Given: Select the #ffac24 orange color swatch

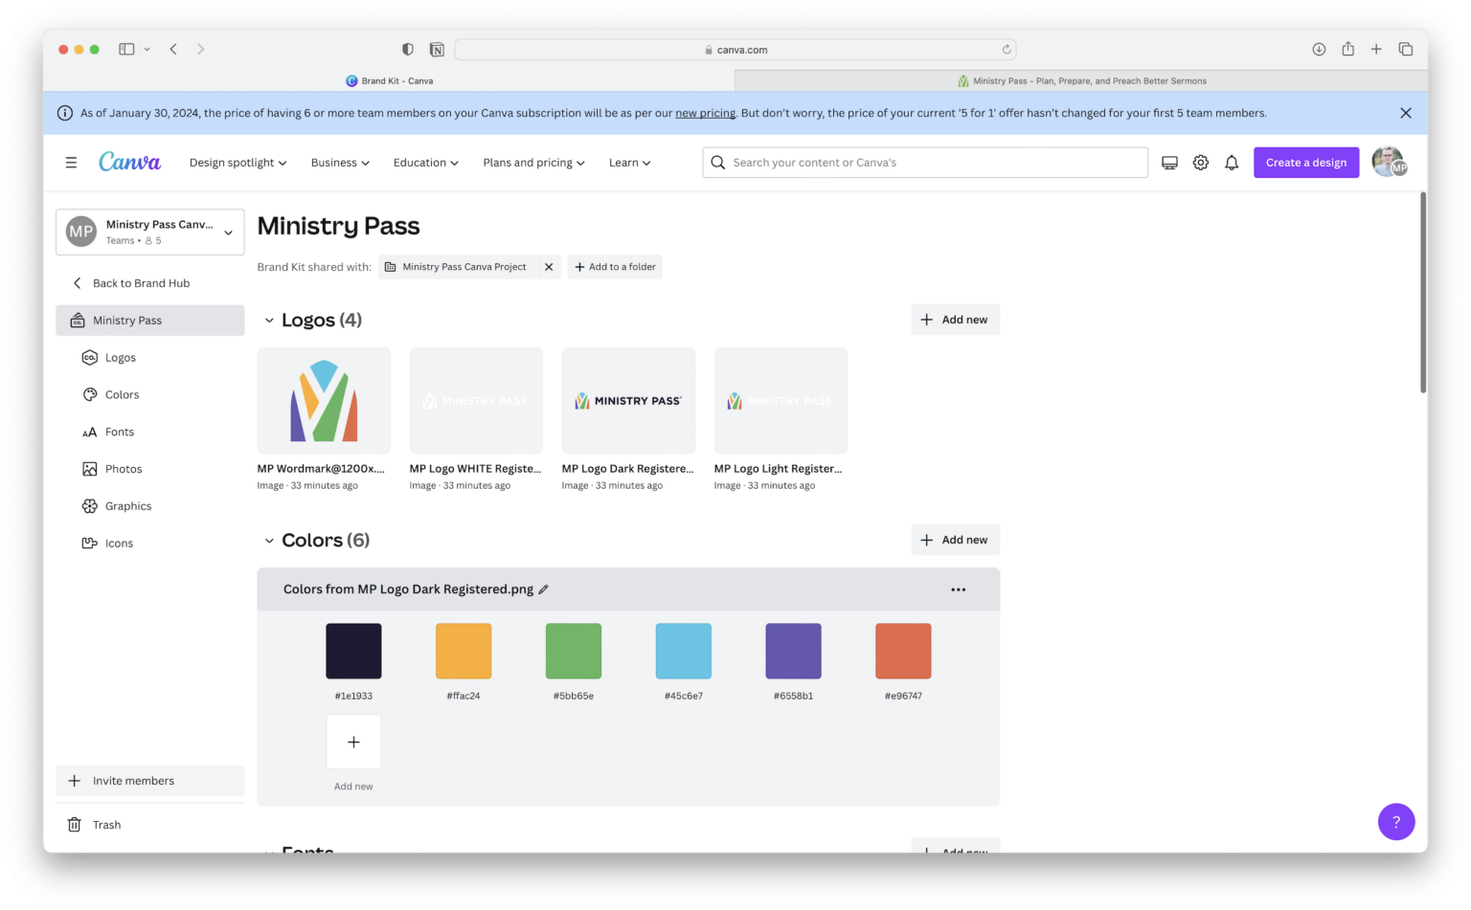Looking at the screenshot, I should 463,650.
